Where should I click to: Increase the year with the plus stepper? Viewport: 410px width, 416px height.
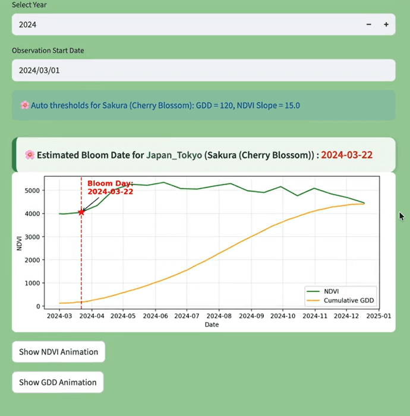[386, 24]
